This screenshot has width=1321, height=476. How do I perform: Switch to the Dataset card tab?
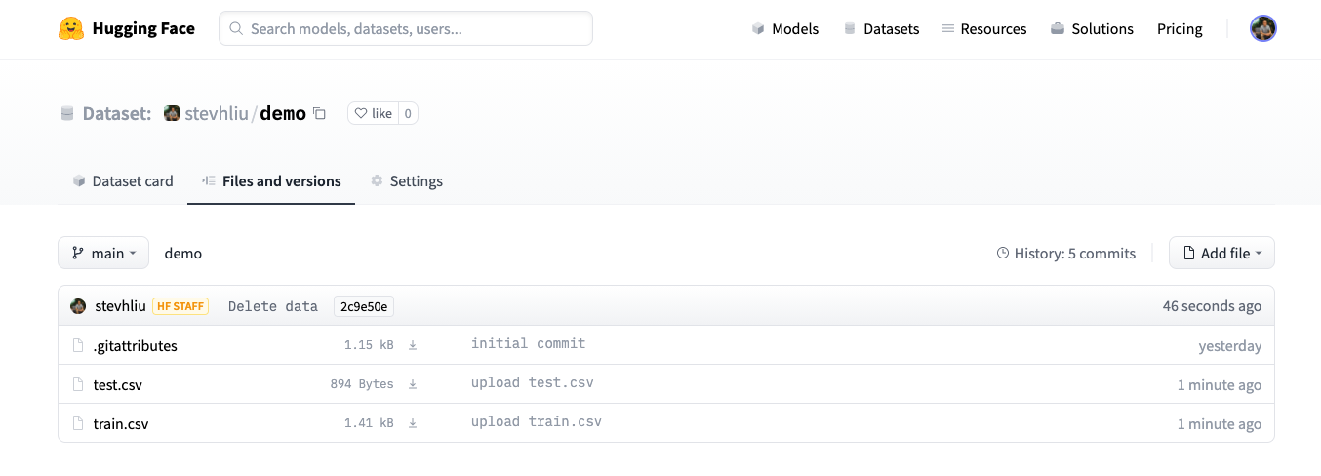[123, 181]
